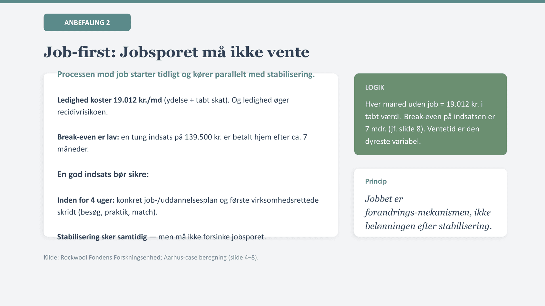The height and width of the screenshot is (306, 545).
Task: Click the Rockwool Fondens Forskningsenhed text
Action: 111,258
